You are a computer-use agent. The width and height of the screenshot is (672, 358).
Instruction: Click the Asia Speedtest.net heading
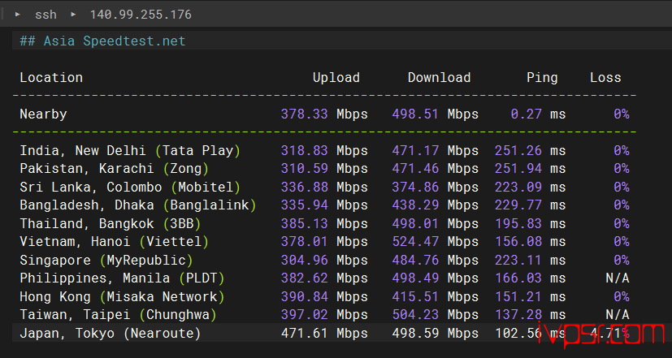coord(102,41)
